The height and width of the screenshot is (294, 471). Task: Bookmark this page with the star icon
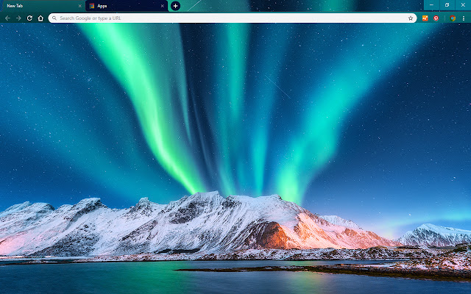(x=411, y=18)
